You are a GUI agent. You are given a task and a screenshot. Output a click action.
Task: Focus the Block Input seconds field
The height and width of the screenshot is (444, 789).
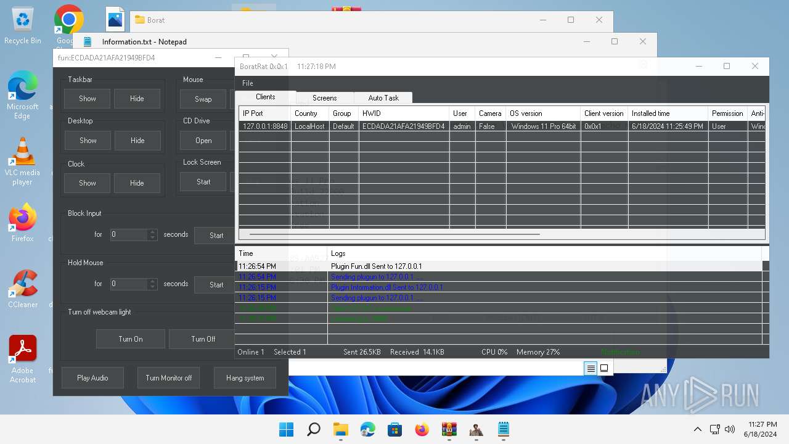[129, 235]
